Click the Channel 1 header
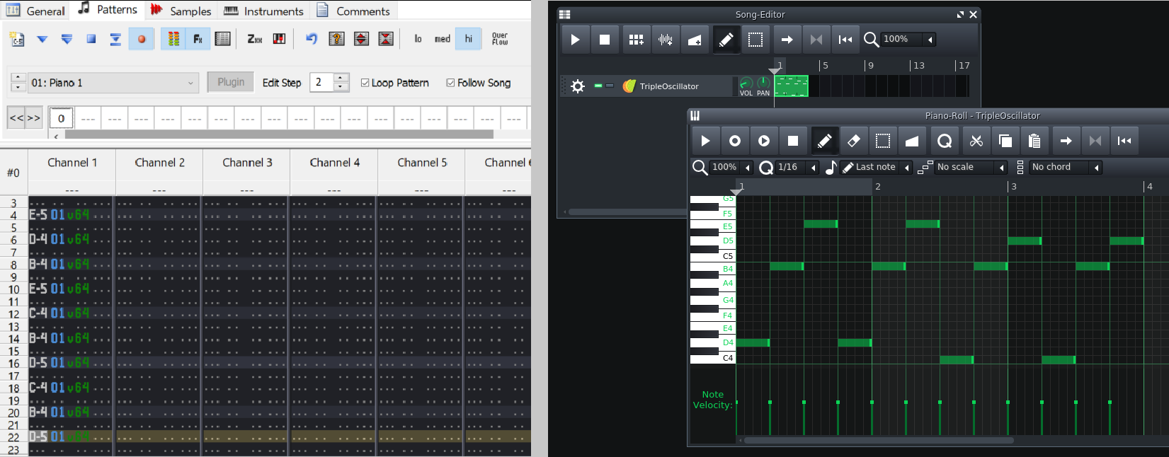This screenshot has height=457, width=1169. click(x=72, y=163)
